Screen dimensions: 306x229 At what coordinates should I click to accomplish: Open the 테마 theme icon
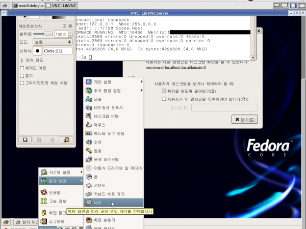tap(89, 203)
